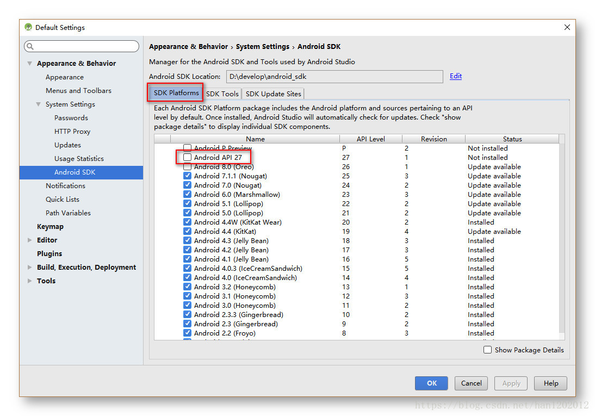This screenshot has width=595, height=416.
Task: Select the Android 4.4W (KitKat Wear) row
Action: pyautogui.click(x=357, y=222)
